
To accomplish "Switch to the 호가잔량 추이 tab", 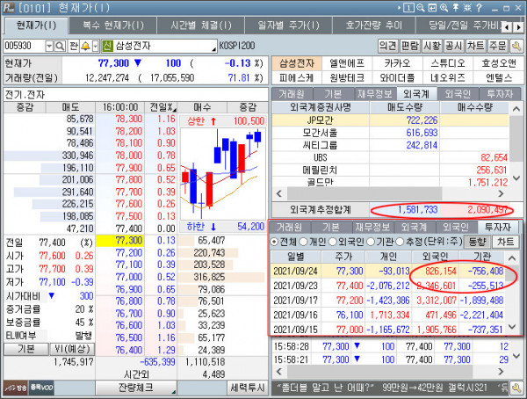I will [374, 25].
